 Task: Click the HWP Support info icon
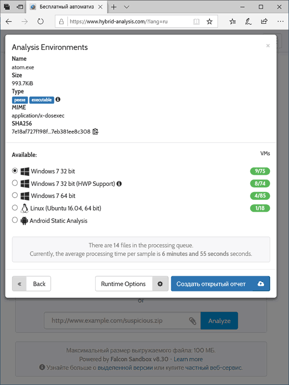point(119,184)
